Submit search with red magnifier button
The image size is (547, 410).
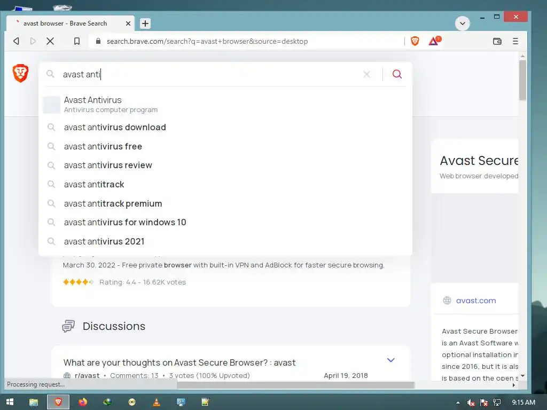397,74
